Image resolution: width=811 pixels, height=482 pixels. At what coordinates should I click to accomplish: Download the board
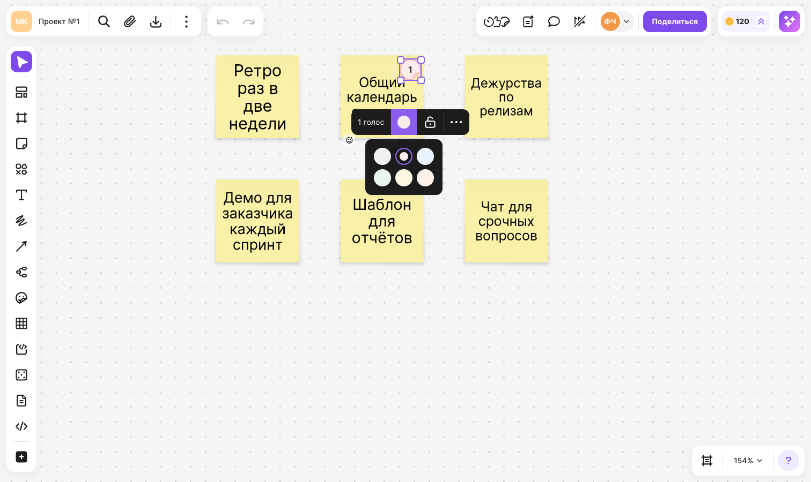click(156, 21)
